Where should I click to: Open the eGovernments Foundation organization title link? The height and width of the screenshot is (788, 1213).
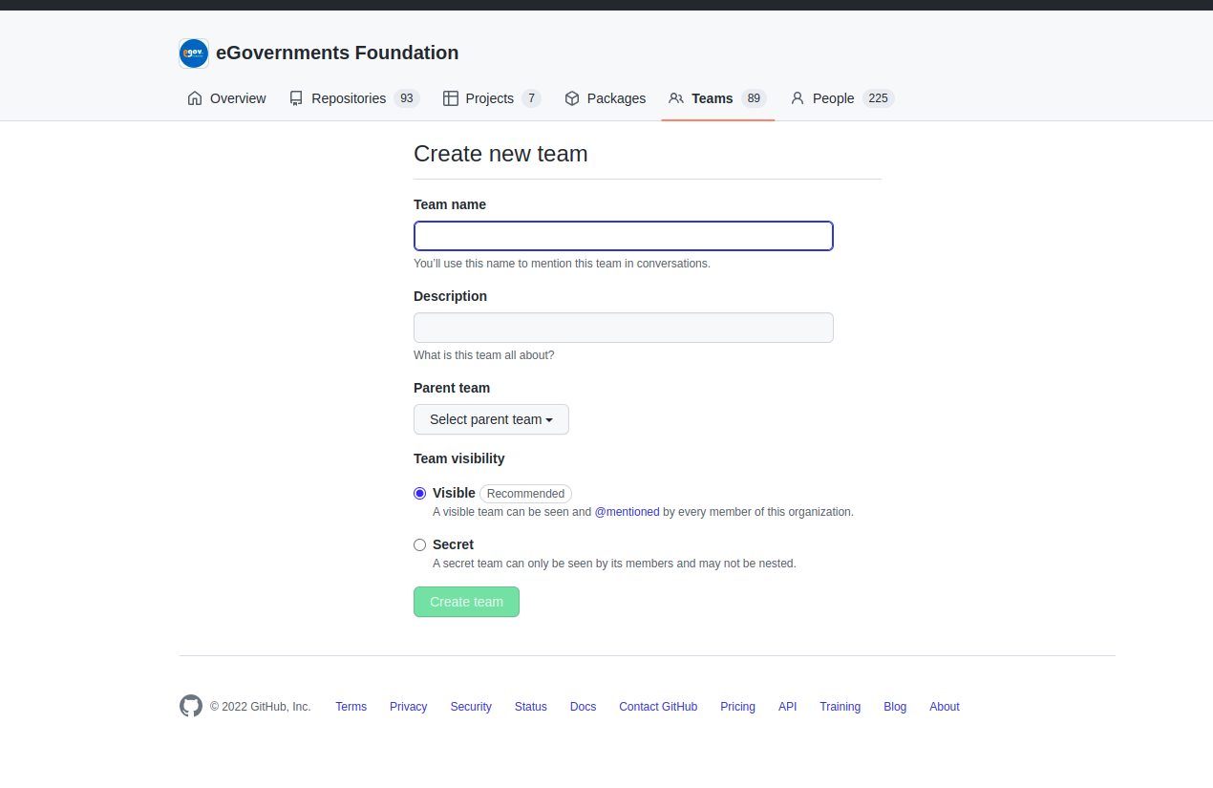click(337, 53)
